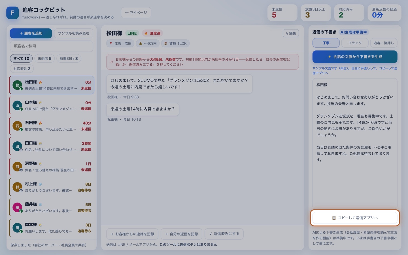Click the flame icon next to 松田様 in list

point(40,82)
